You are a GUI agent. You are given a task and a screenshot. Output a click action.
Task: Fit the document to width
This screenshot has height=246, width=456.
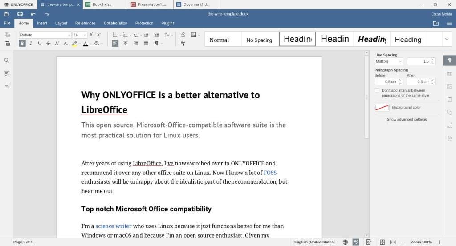pos(393,242)
